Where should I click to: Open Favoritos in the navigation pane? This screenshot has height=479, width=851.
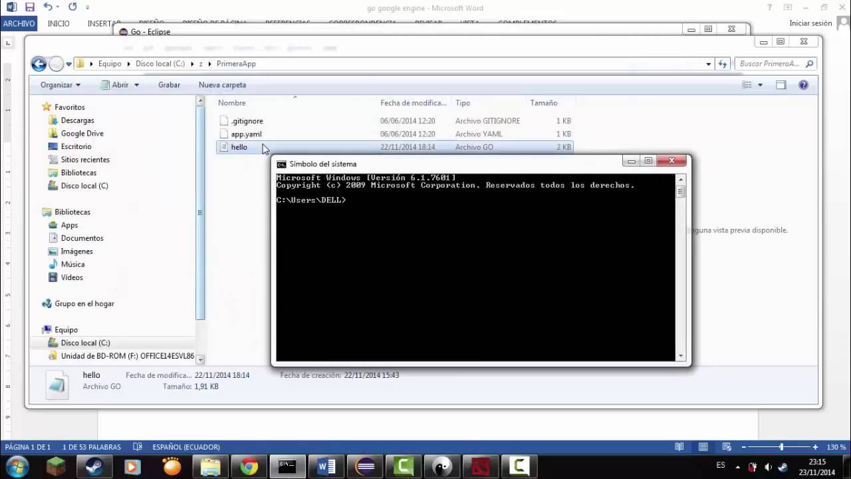pos(69,107)
